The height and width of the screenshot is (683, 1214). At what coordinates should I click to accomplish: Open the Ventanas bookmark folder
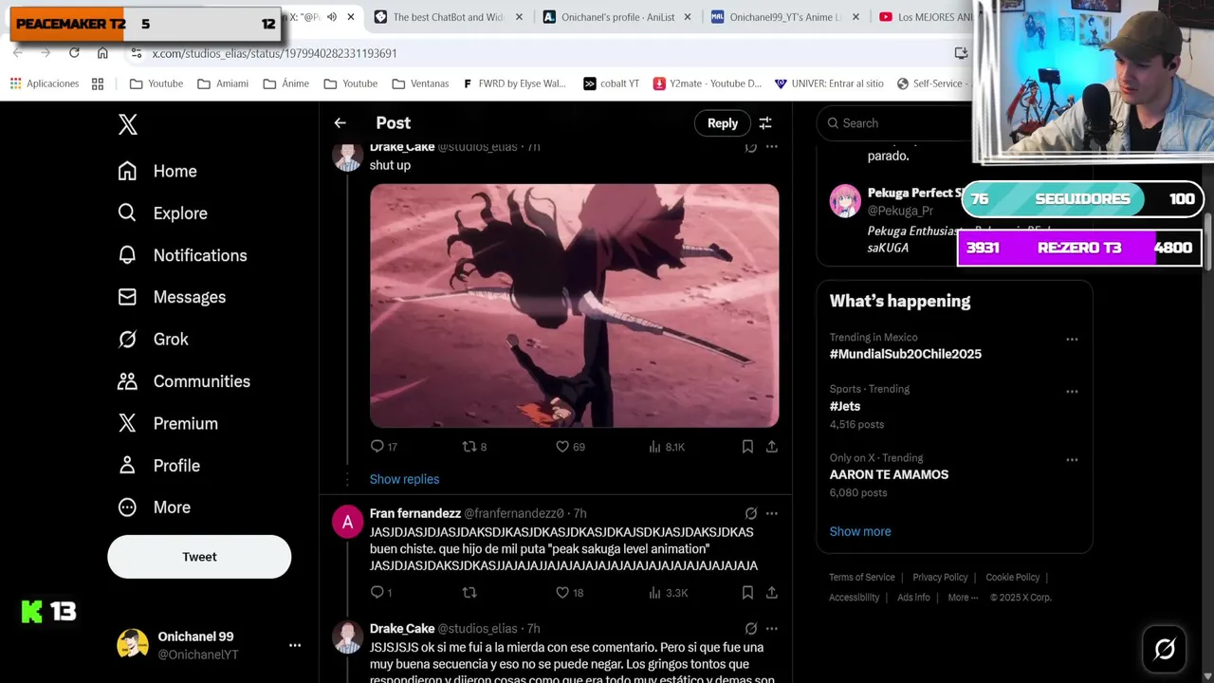[420, 83]
